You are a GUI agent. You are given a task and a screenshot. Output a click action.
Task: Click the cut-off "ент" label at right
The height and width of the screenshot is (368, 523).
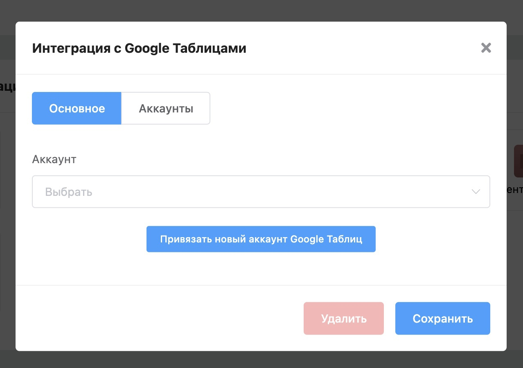click(515, 190)
